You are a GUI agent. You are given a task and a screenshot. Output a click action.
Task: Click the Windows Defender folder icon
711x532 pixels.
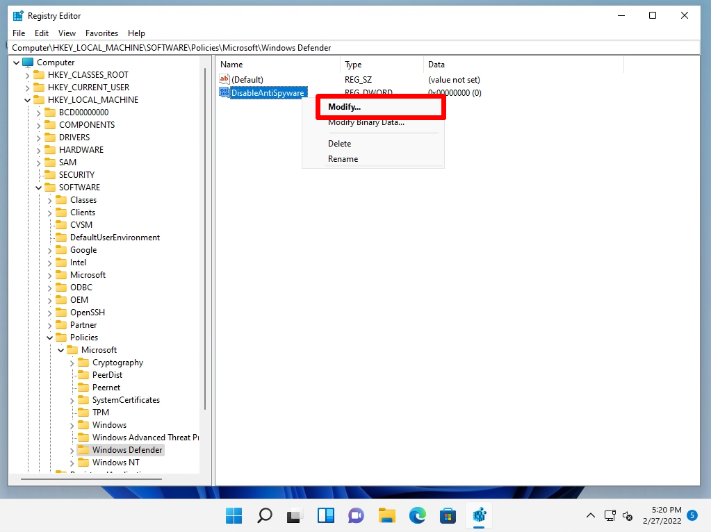pyautogui.click(x=83, y=449)
